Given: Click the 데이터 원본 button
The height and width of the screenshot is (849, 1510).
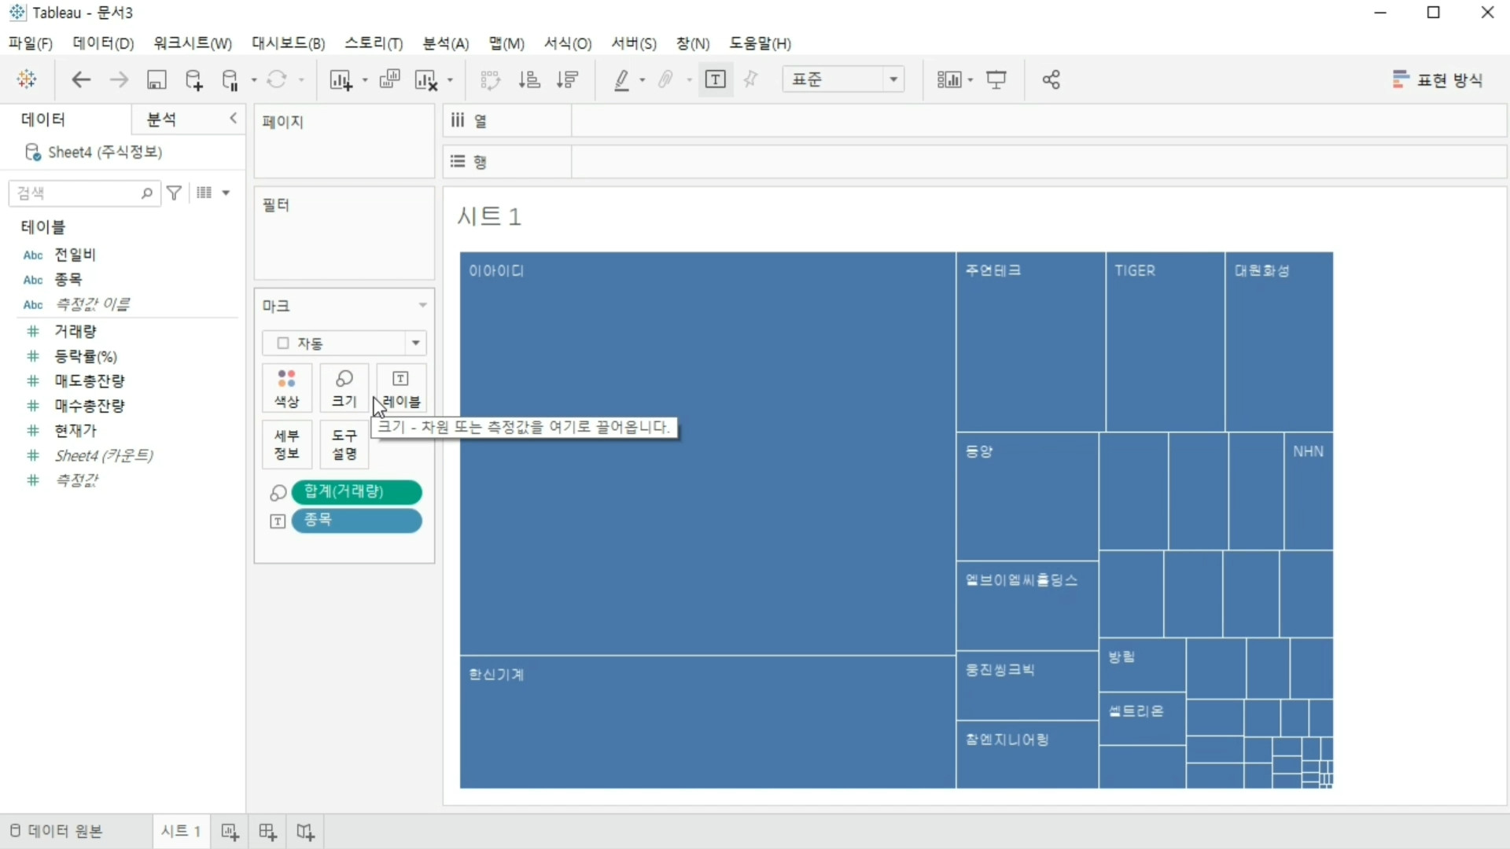Looking at the screenshot, I should pyautogui.click(x=57, y=831).
